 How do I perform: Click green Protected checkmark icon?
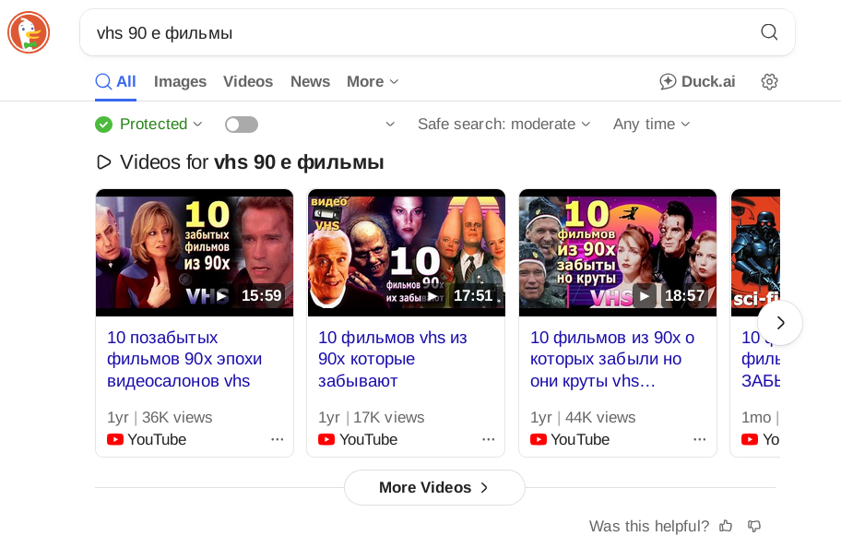(x=103, y=125)
